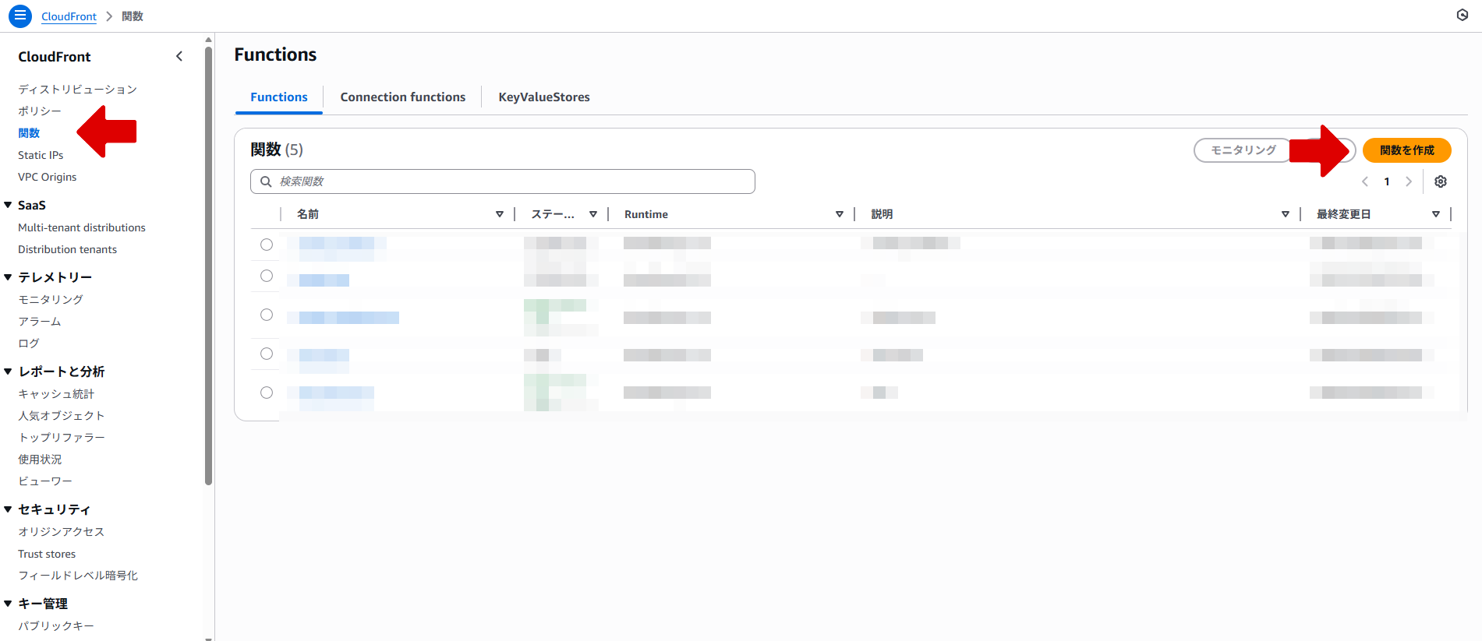Select the first function radio button
The height and width of the screenshot is (641, 1482).
[x=267, y=245]
